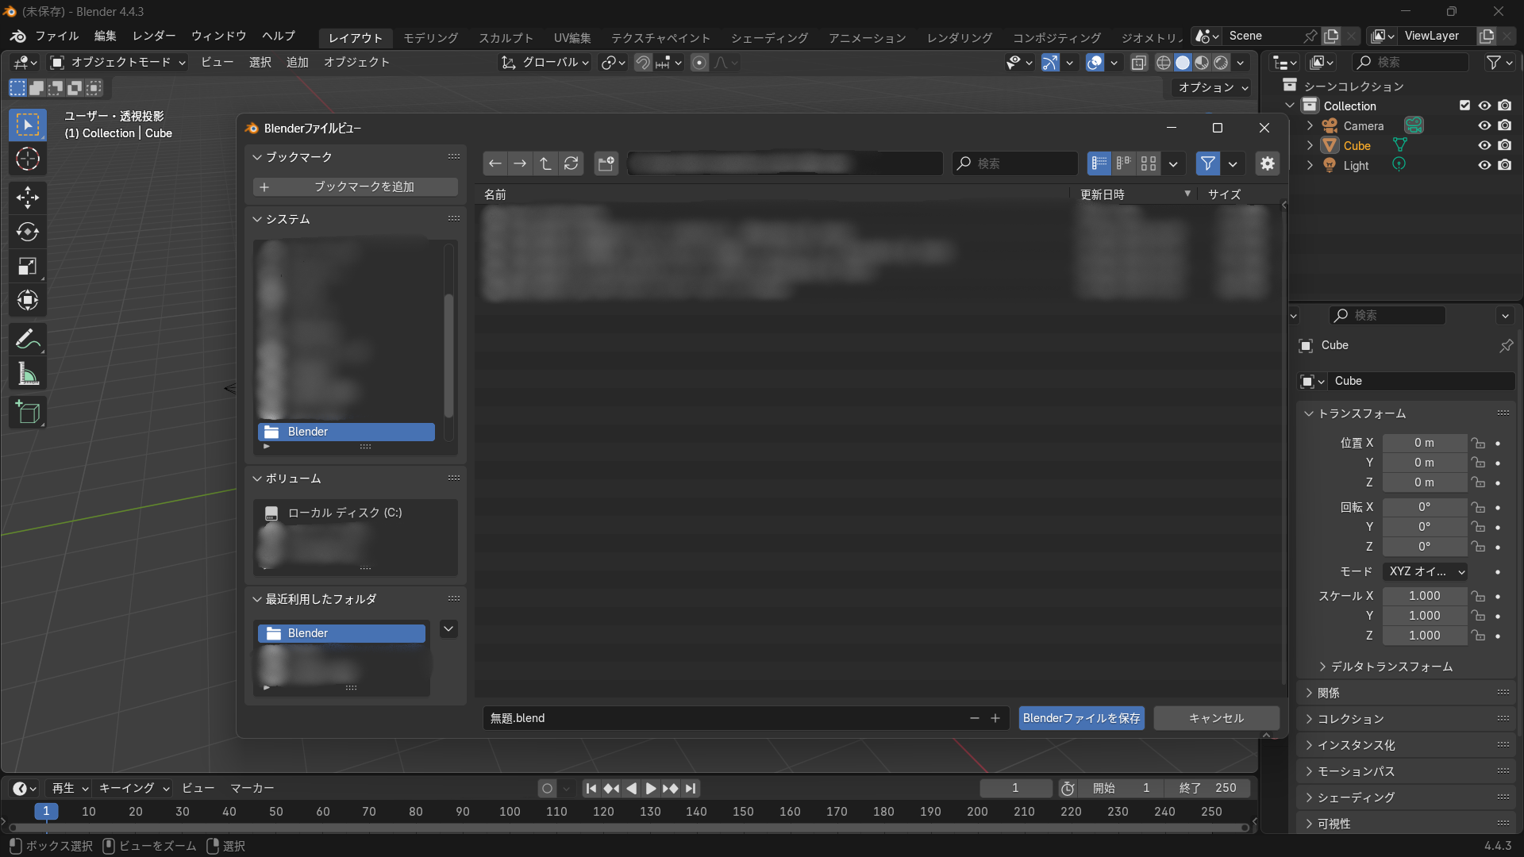Switch to the スカルプト workspace tab
Viewport: 1524px width, 857px height.
pos(506,37)
